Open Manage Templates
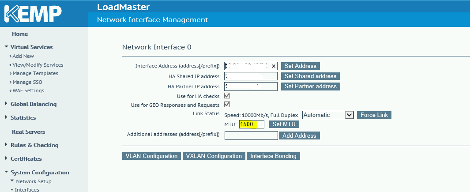Image resolution: width=470 pixels, height=192 pixels. 35,73
